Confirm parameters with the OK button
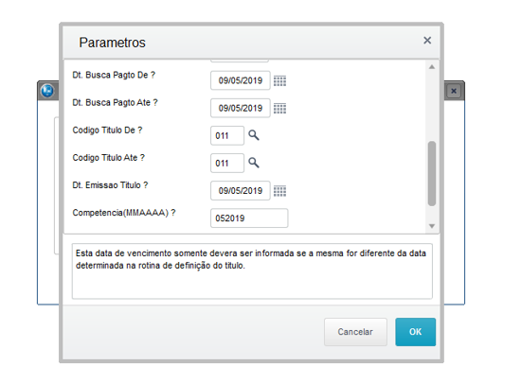 click(415, 332)
